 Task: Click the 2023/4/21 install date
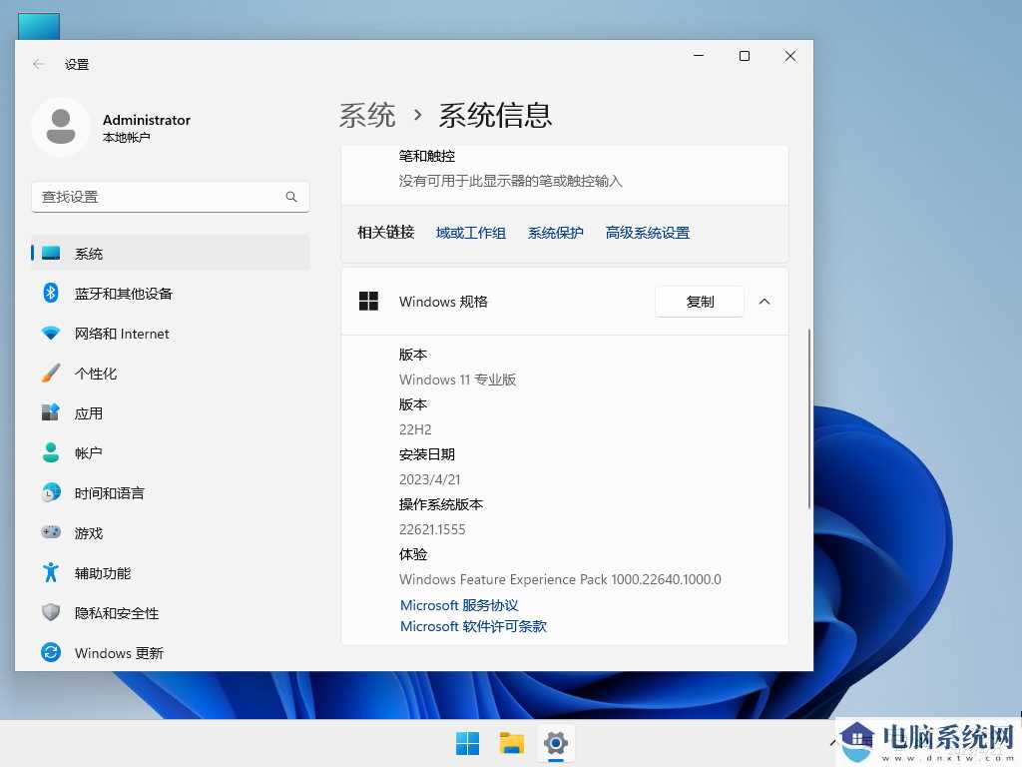click(x=429, y=479)
